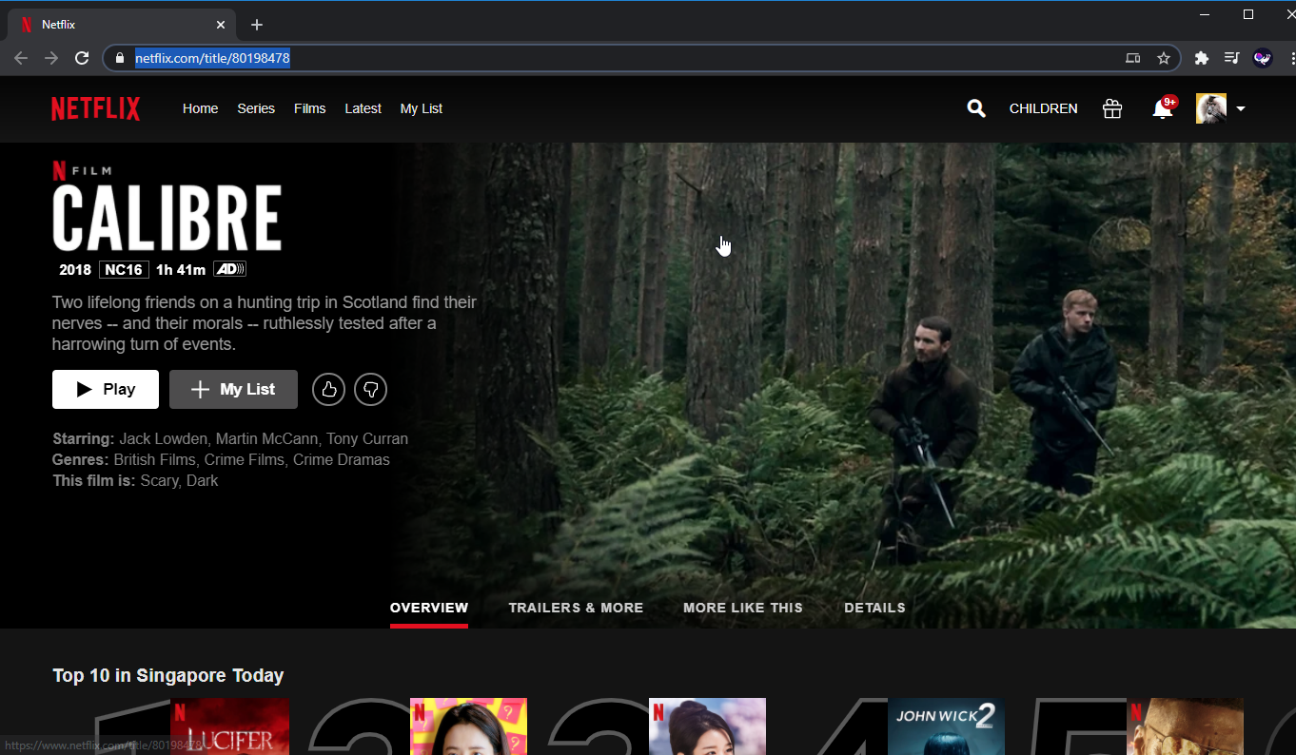This screenshot has width=1296, height=755.
Task: Add Calibre to My List
Action: (233, 389)
